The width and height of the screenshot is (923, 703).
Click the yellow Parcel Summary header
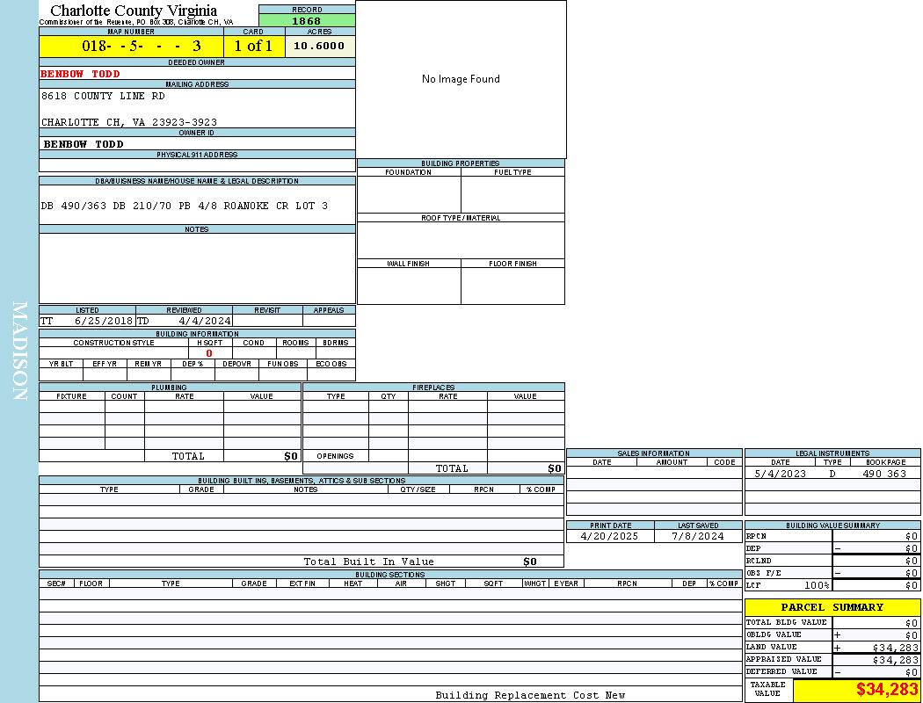tap(832, 607)
